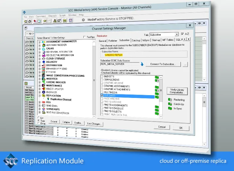
Task: Click the Connect To Subscriber button
Action: pyautogui.click(x=163, y=64)
